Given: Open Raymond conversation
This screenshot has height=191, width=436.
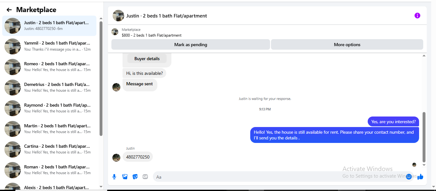Looking at the screenshot, I should 49,108.
